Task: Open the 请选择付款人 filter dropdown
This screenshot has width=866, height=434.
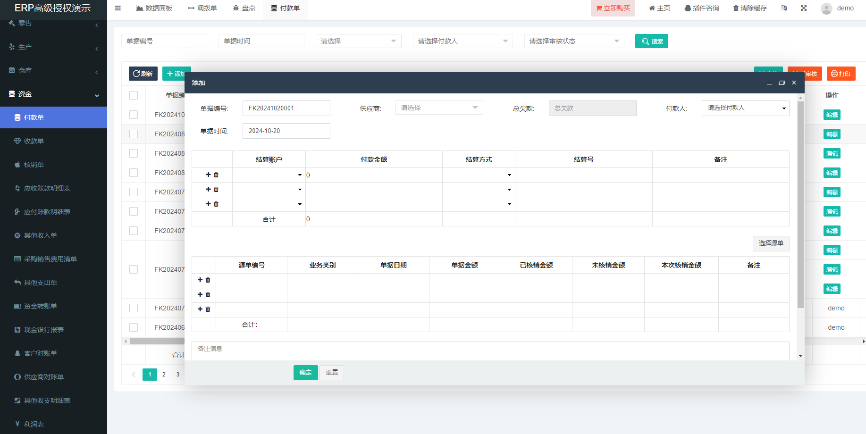Action: [462, 41]
